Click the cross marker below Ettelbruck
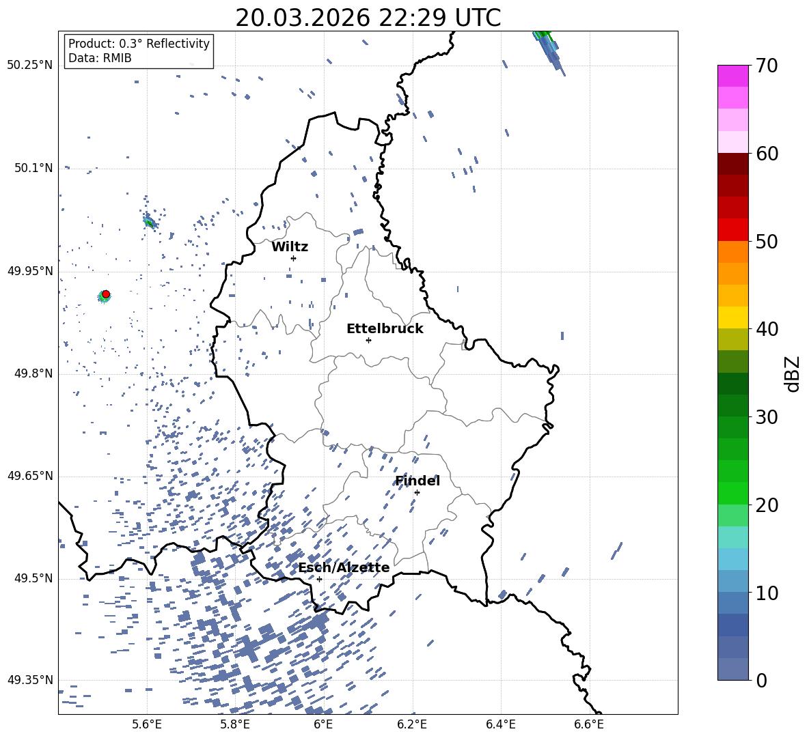Screen dimensions: 809x738 (368, 340)
